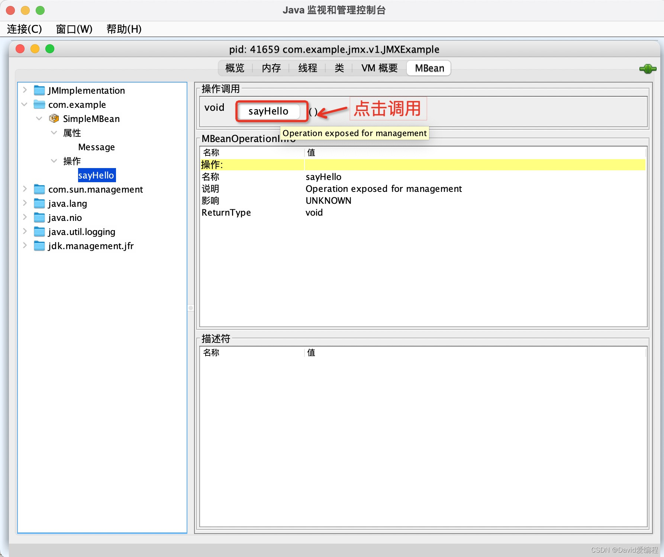Expand the com.sun.management node

(25, 189)
